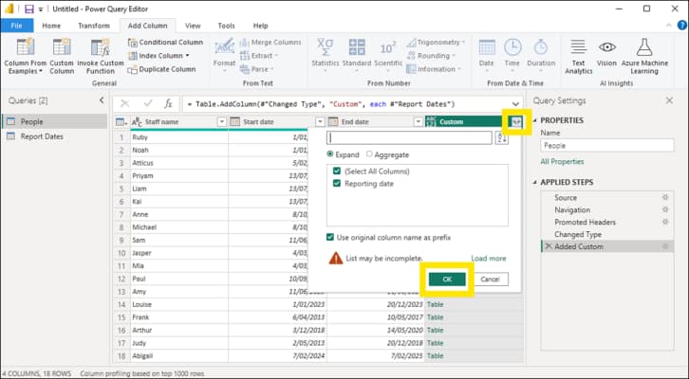The width and height of the screenshot is (689, 379).
Task: Click Merge Columns in ribbon
Action: point(270,42)
